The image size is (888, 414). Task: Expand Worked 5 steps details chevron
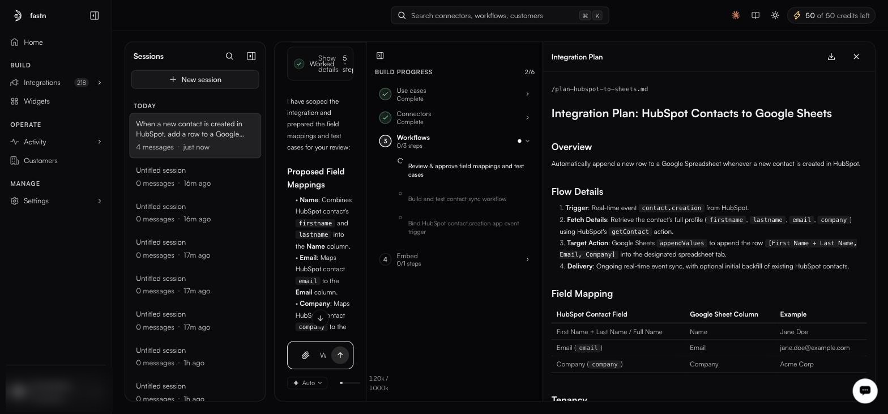[x=345, y=64]
